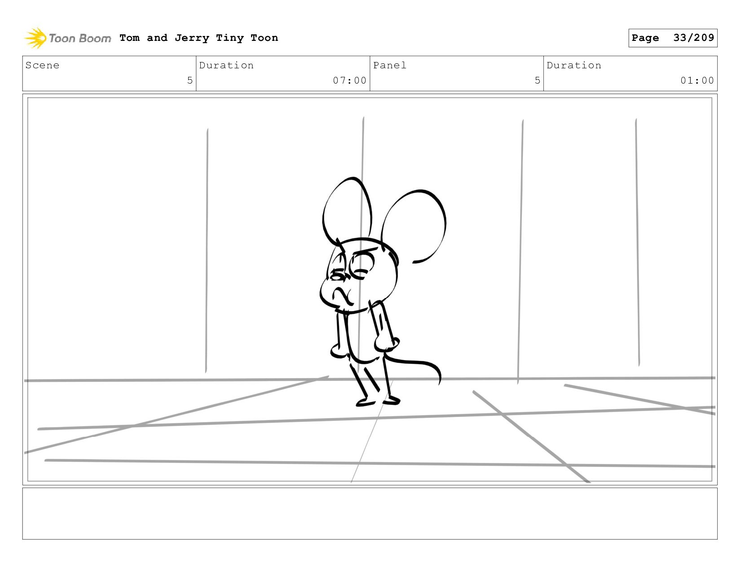Select the scene number 5 value
The width and height of the screenshot is (741, 573).
190,80
